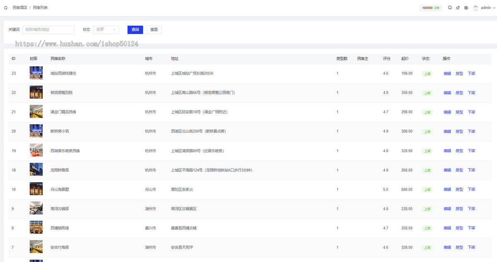The height and width of the screenshot is (262, 497).
Task: Click the 100000 正常 status badge
Action: 431,8
